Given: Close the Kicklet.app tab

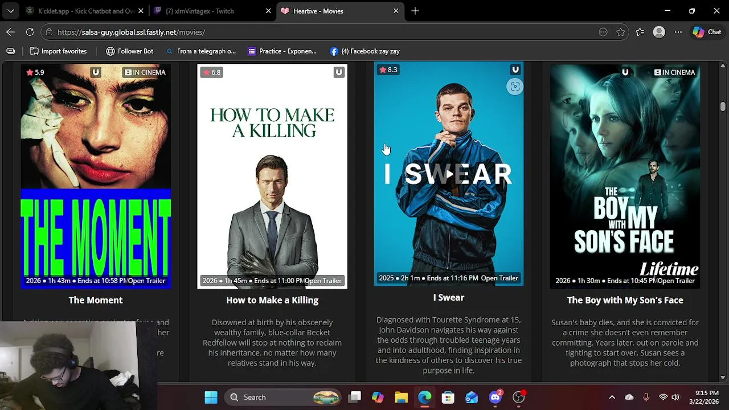Looking at the screenshot, I should tap(141, 11).
